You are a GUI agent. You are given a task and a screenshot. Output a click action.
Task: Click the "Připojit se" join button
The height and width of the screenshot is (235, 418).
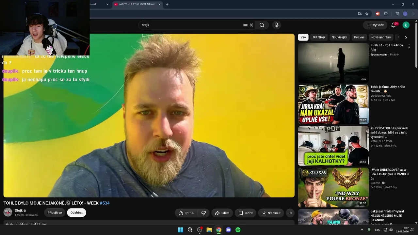tap(55, 212)
